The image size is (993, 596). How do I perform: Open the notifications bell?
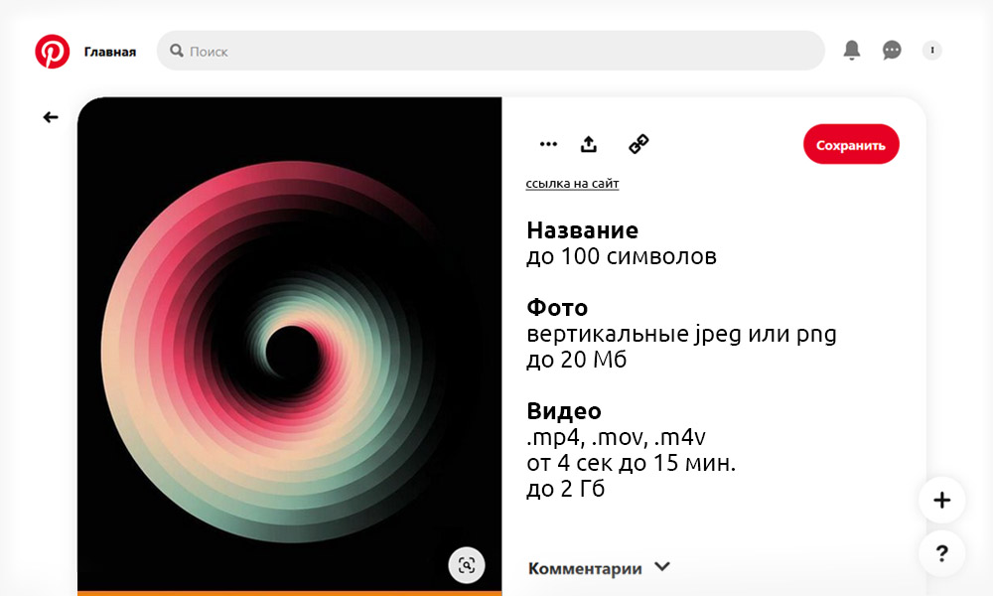pos(851,51)
